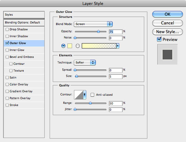Select the gradient radio button

coord(77,46)
